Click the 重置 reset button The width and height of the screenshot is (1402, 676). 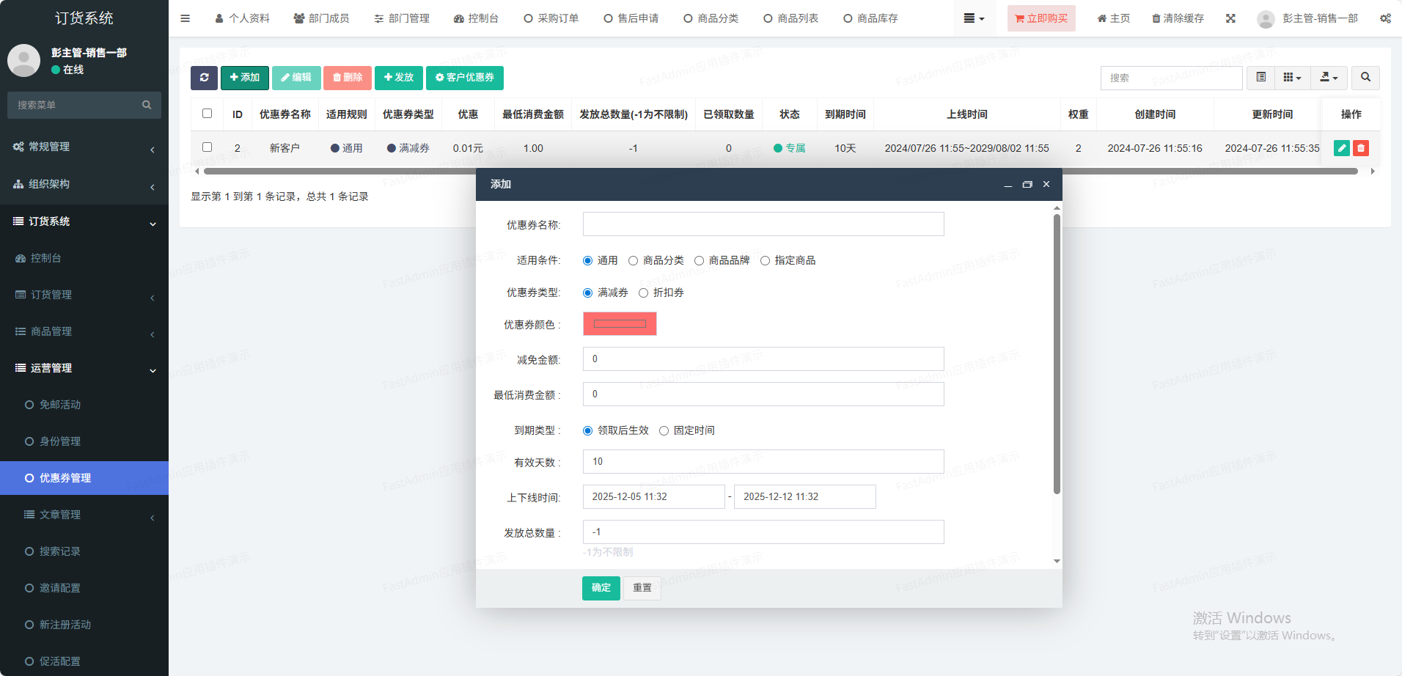[642, 588]
